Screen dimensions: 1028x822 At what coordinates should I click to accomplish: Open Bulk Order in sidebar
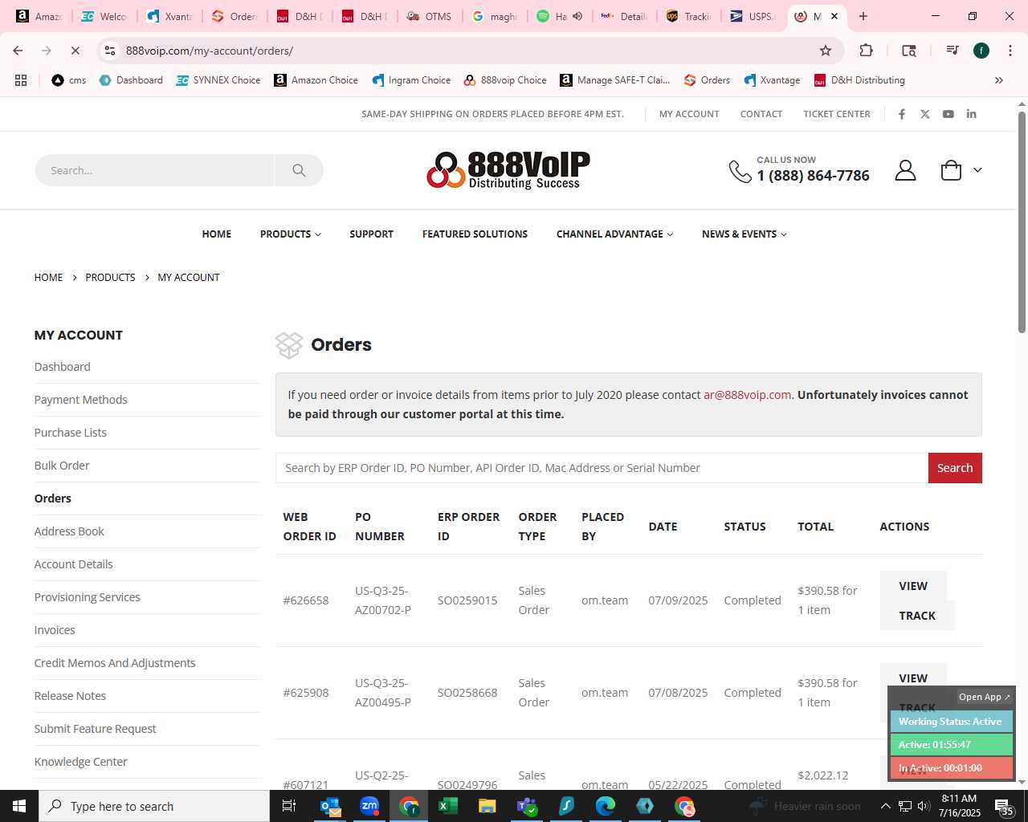coord(62,466)
